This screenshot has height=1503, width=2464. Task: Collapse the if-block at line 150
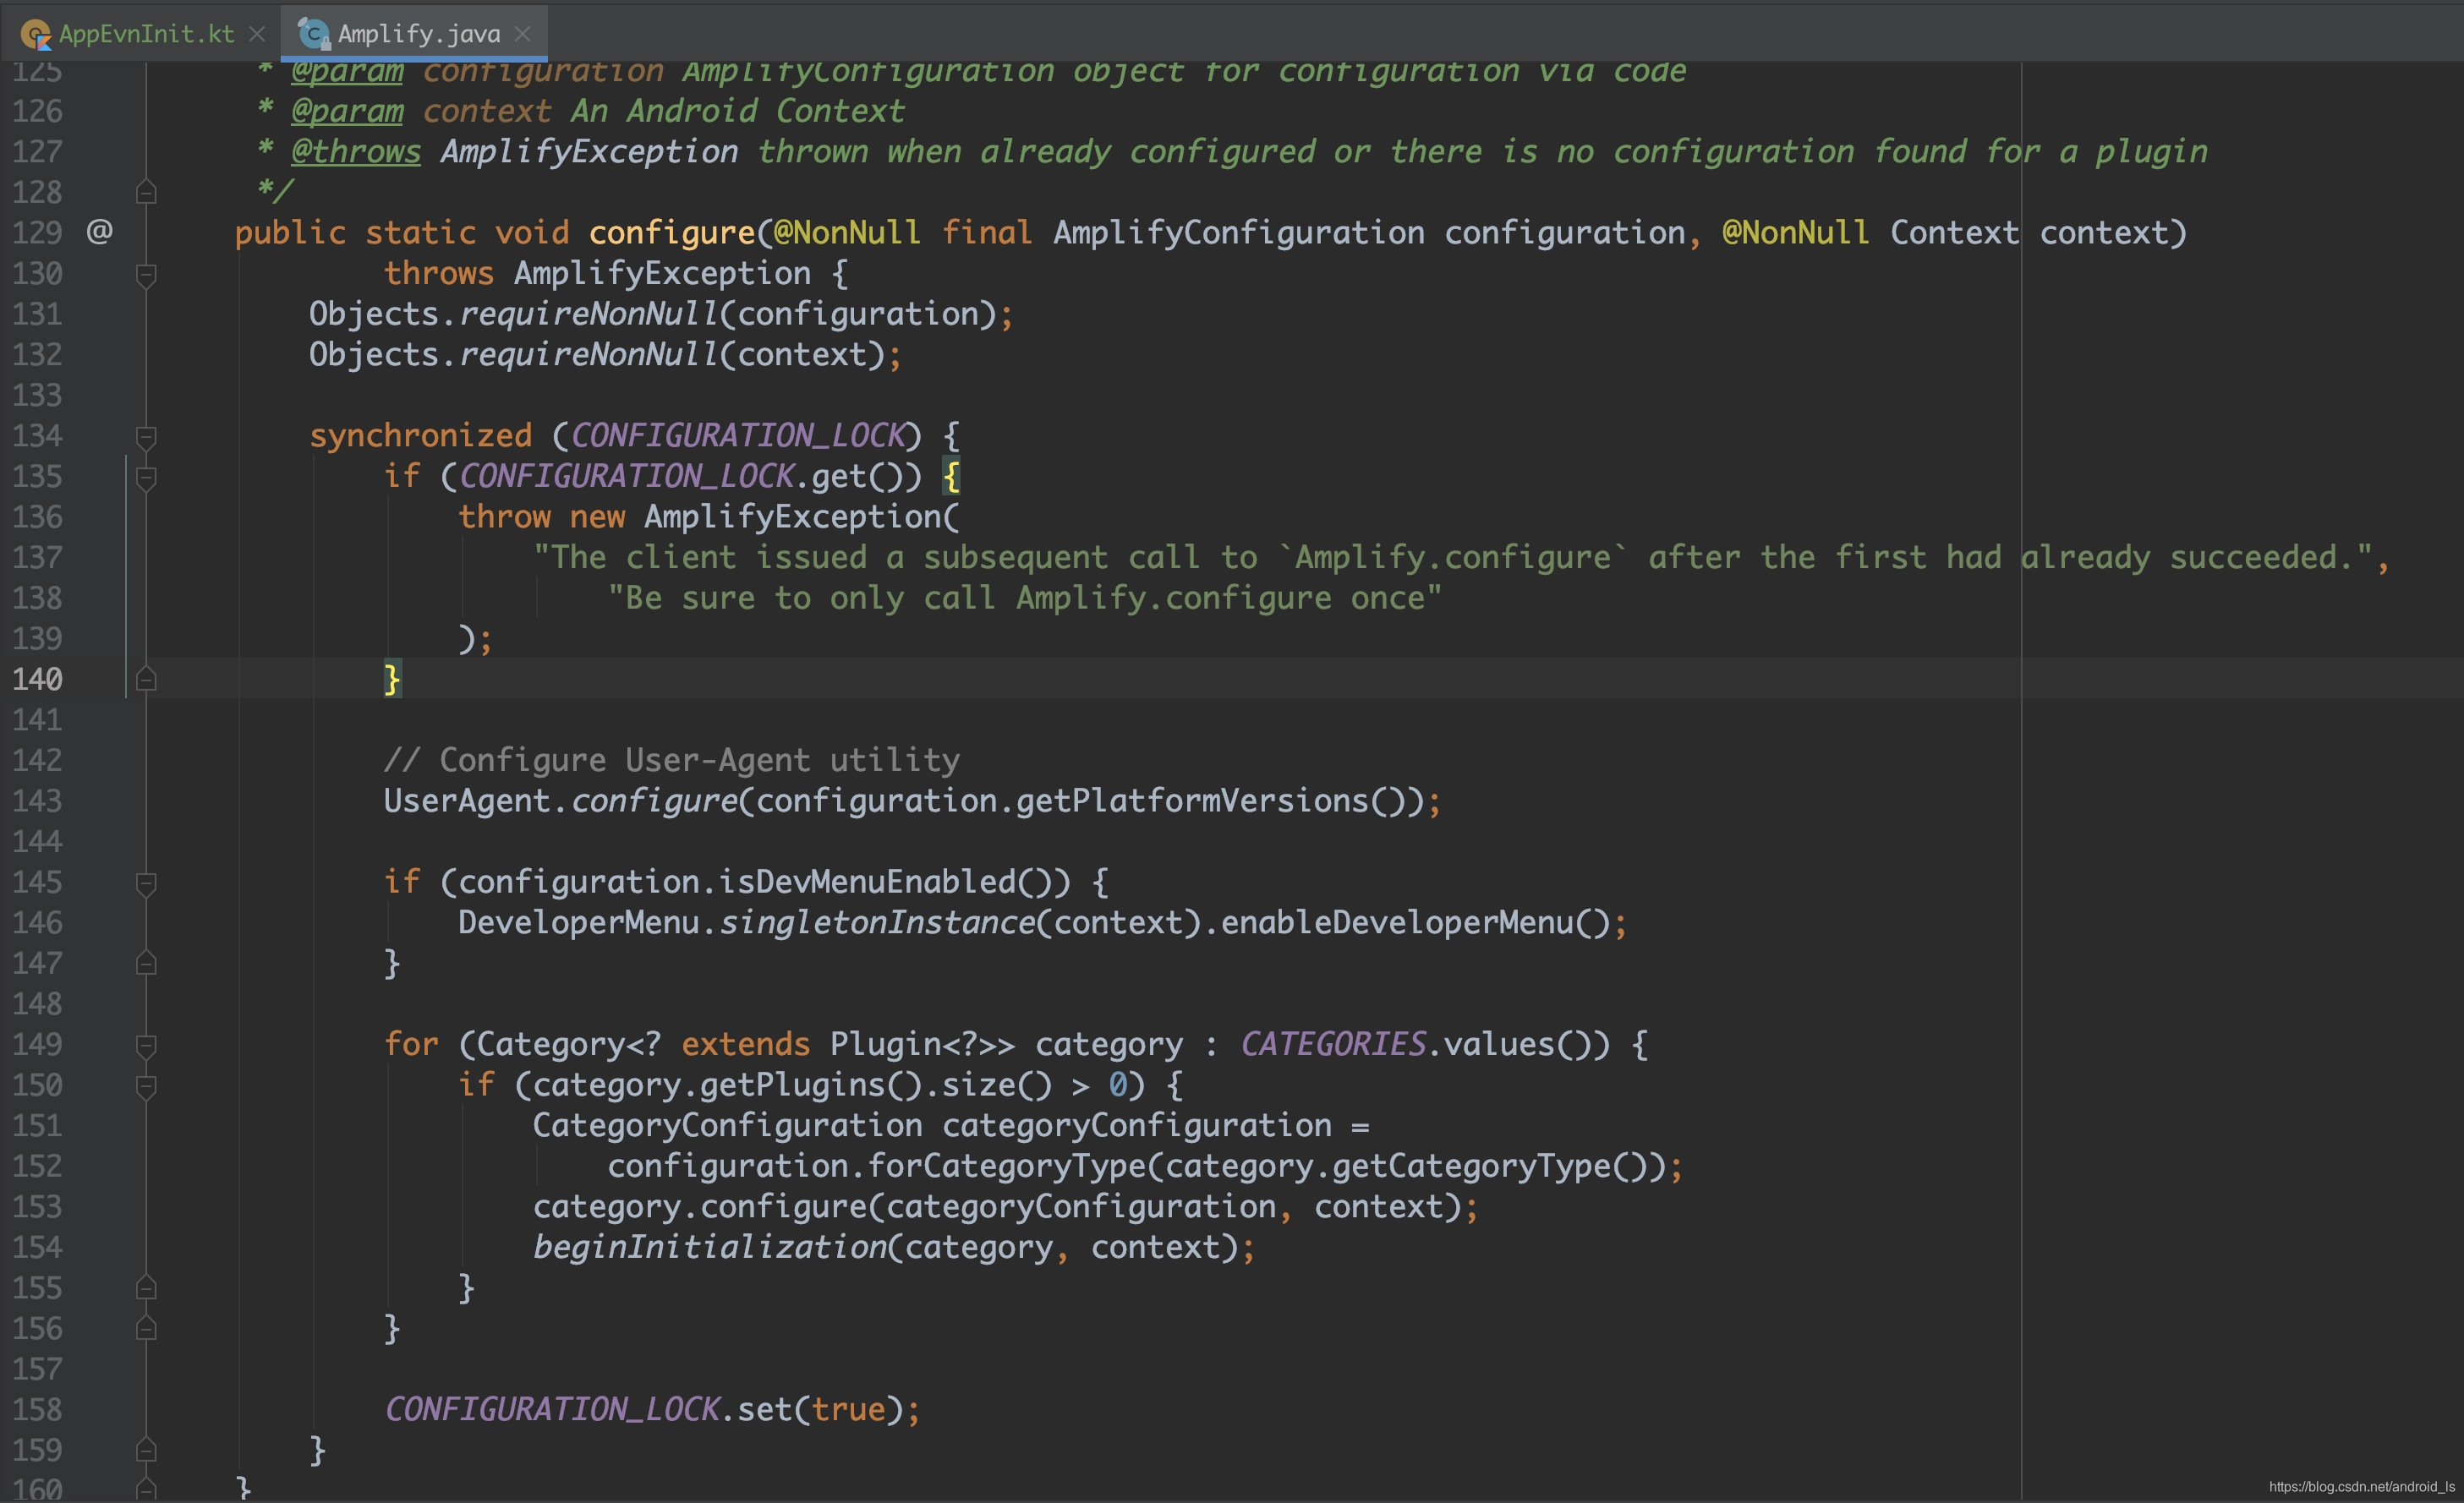(146, 1082)
